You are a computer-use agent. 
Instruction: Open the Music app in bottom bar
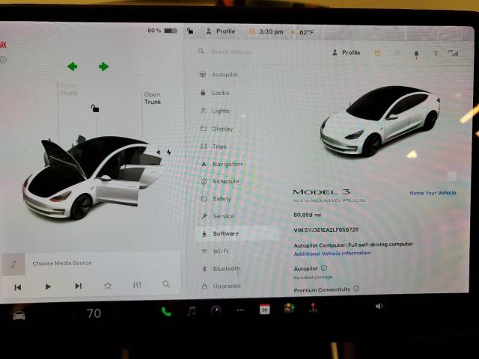[192, 311]
